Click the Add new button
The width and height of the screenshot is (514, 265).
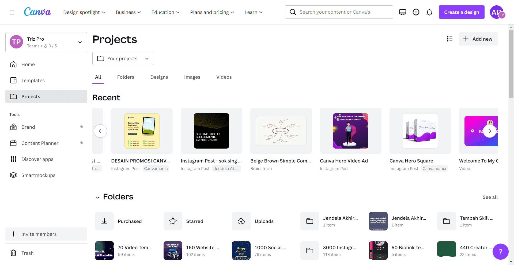tap(478, 39)
